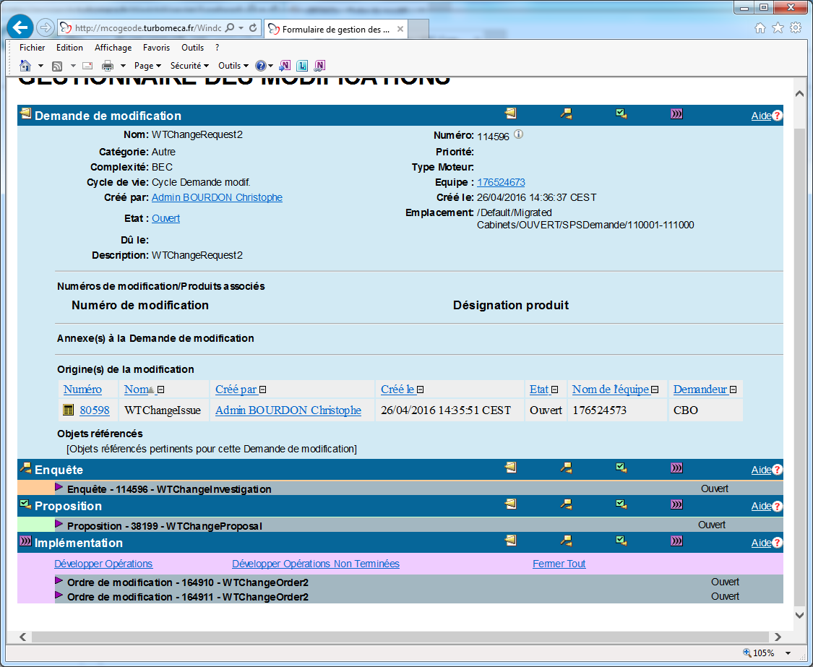Click the info icon beside Numéro 114596
Viewport: 813px width, 667px height.
(x=518, y=134)
